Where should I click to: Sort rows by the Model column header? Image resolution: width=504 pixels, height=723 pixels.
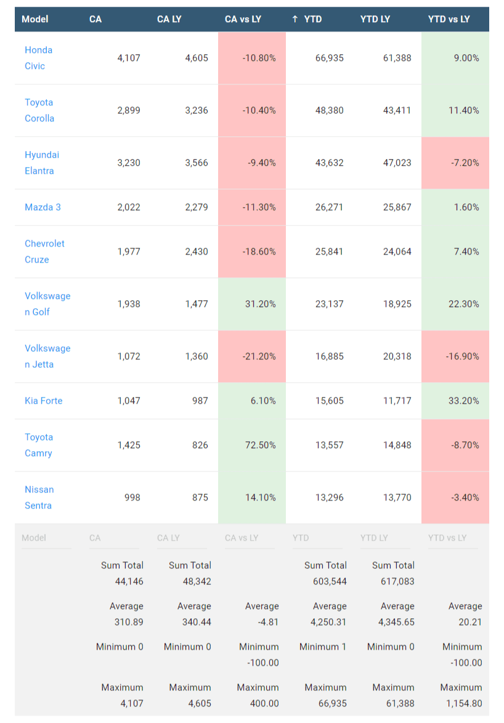coord(35,19)
